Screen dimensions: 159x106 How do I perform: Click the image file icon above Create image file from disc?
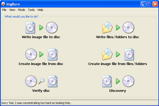(x=53, y=54)
